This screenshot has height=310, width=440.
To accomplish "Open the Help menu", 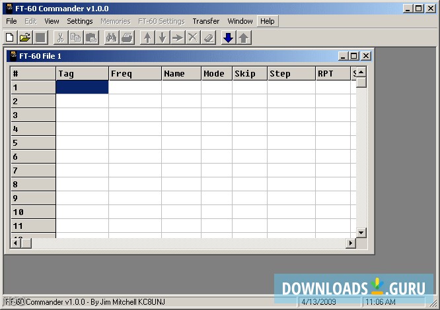I will (x=268, y=21).
